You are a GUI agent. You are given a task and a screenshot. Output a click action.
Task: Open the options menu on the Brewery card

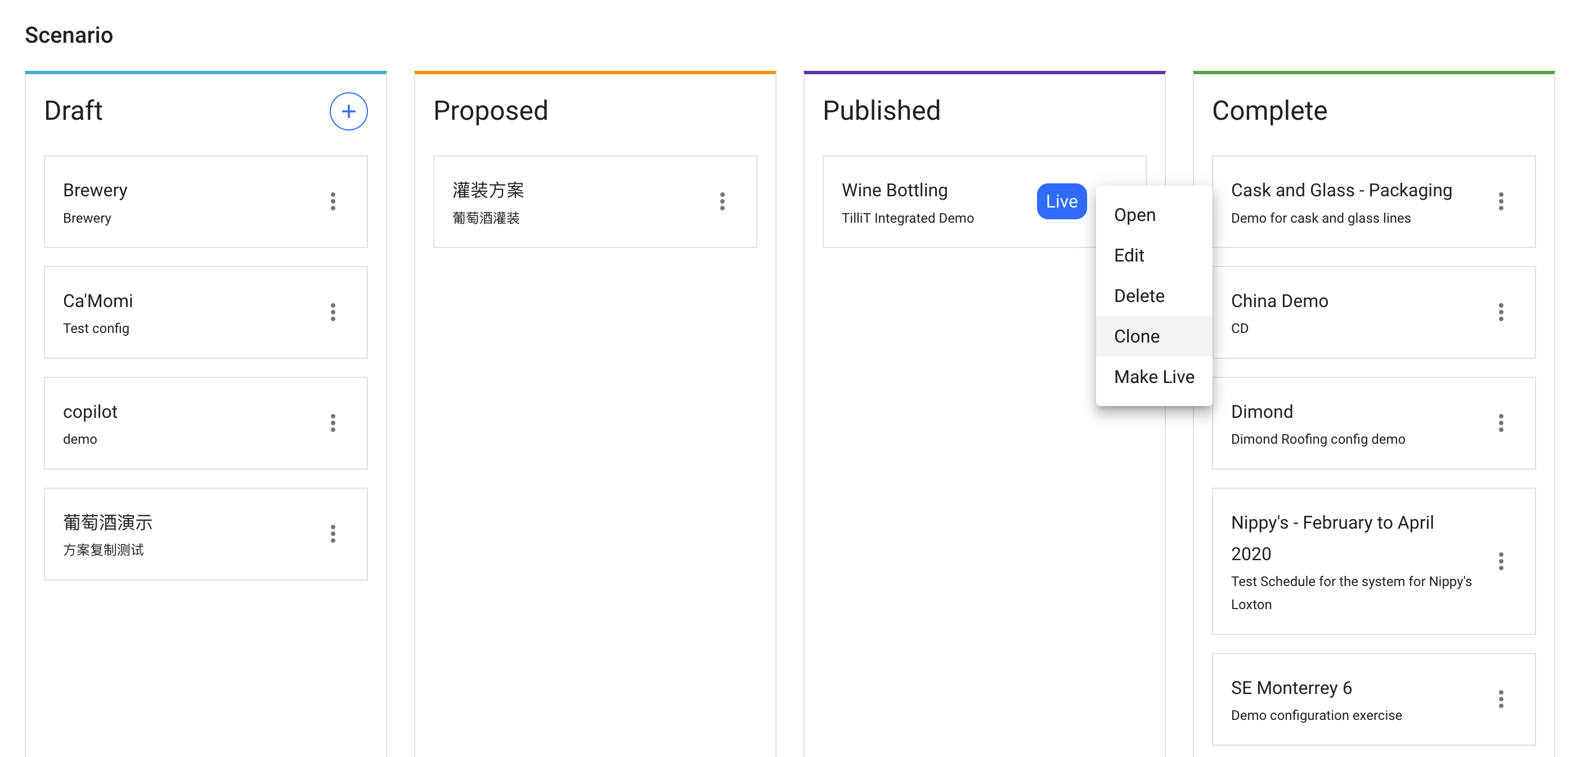(x=334, y=202)
